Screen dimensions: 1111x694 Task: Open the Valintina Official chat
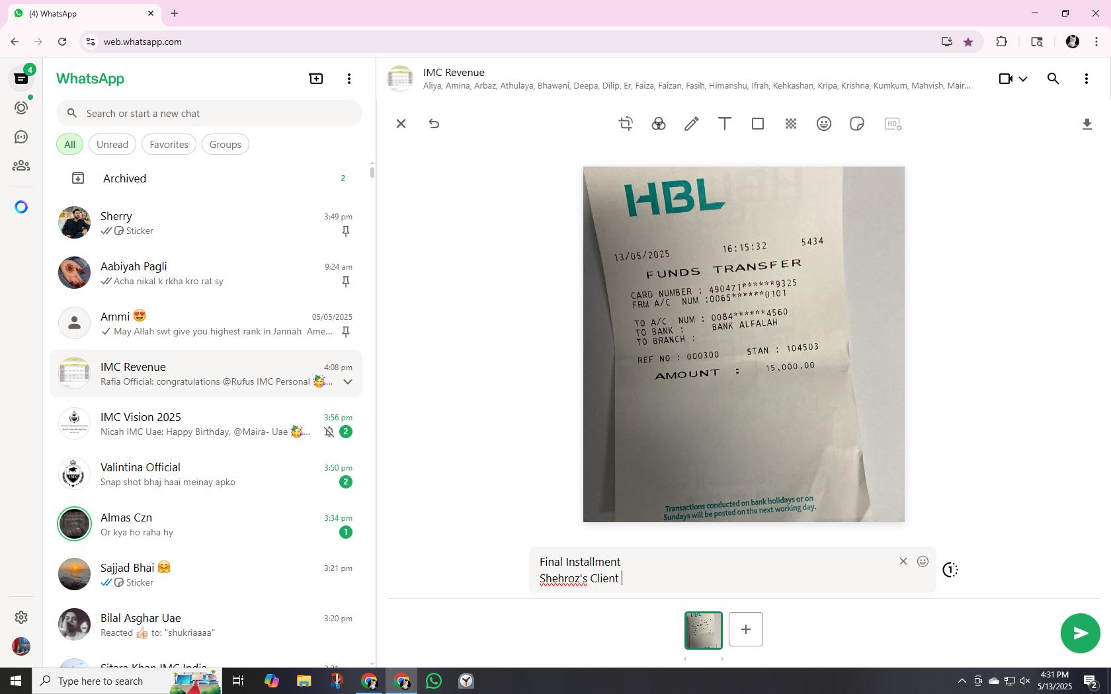206,475
